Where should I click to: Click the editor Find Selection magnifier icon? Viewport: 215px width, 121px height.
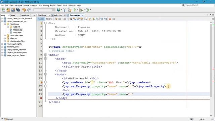point(71,19)
